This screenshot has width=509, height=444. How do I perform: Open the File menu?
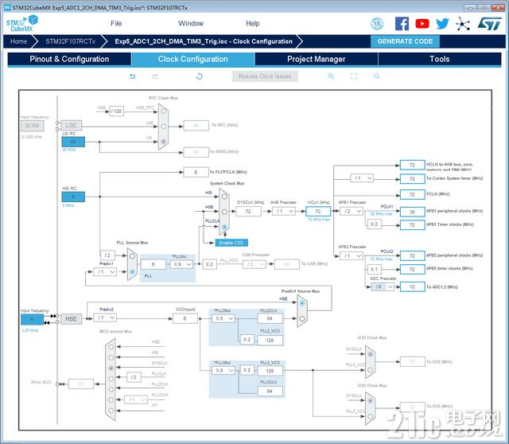[116, 23]
